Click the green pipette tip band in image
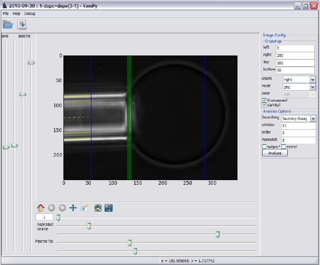The width and height of the screenshot is (320, 265). pyautogui.click(x=129, y=118)
